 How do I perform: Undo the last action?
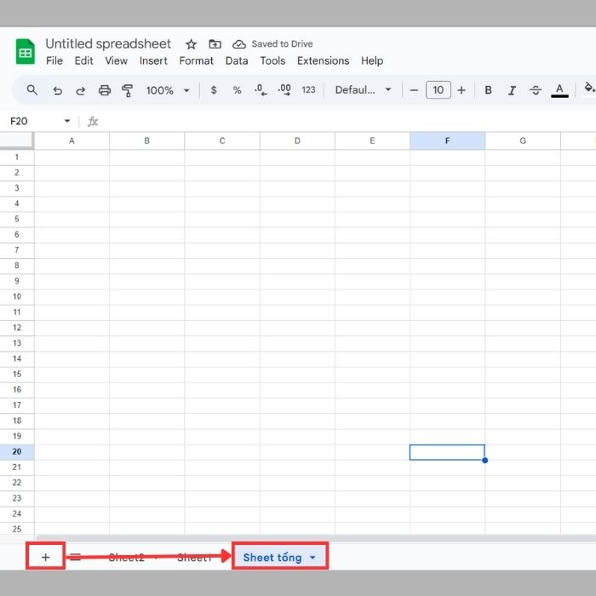tap(57, 90)
